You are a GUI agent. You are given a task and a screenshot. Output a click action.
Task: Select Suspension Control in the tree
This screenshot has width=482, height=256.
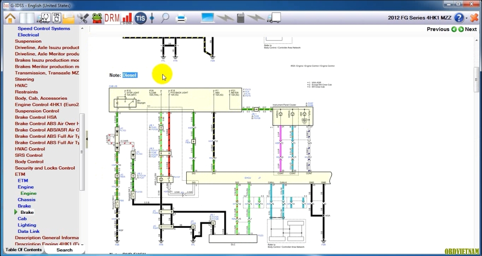click(37, 111)
